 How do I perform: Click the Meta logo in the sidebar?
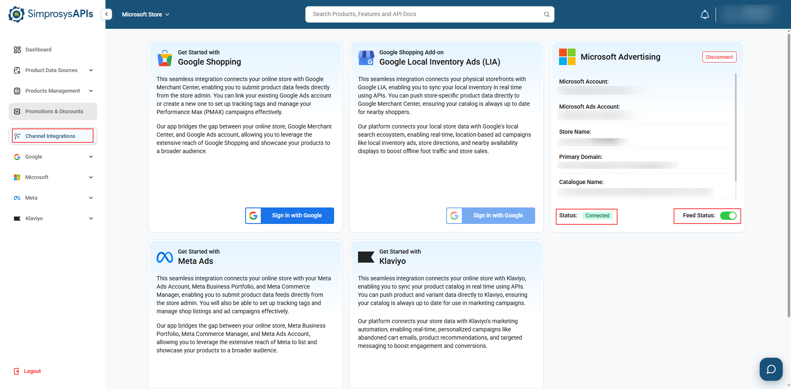(17, 198)
